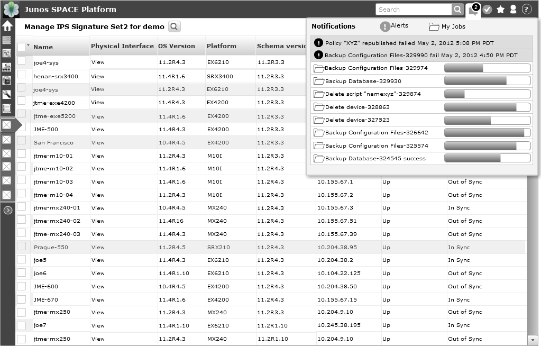Sort by the Name column header
The image size is (541, 346).
[43, 47]
